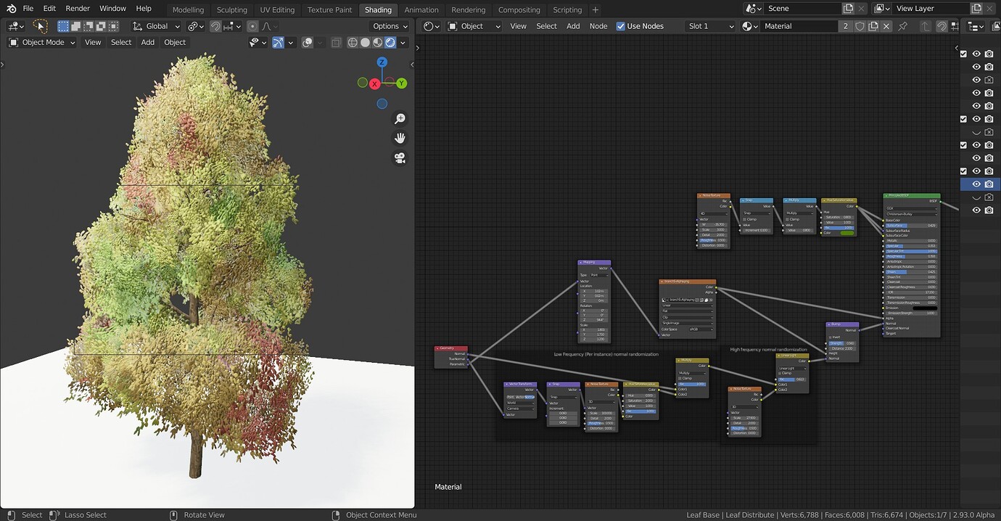
Task: Switch to the UV Editing workspace tab
Action: point(277,10)
